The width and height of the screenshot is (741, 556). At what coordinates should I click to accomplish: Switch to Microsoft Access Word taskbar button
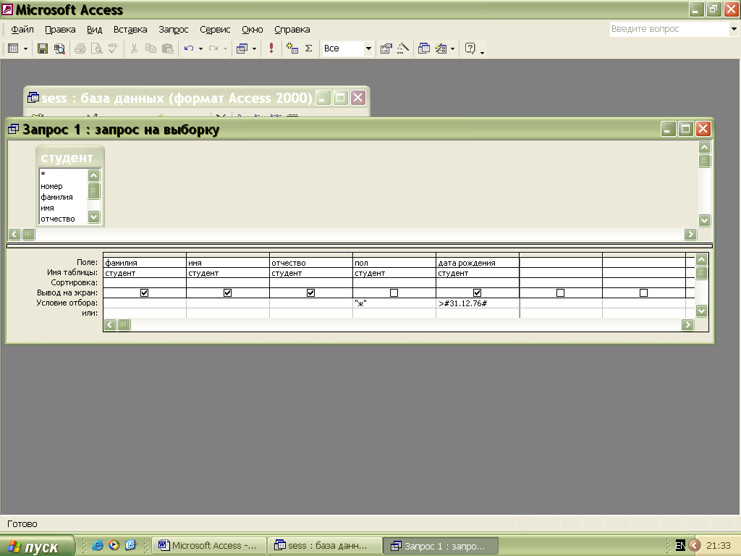[x=208, y=546]
